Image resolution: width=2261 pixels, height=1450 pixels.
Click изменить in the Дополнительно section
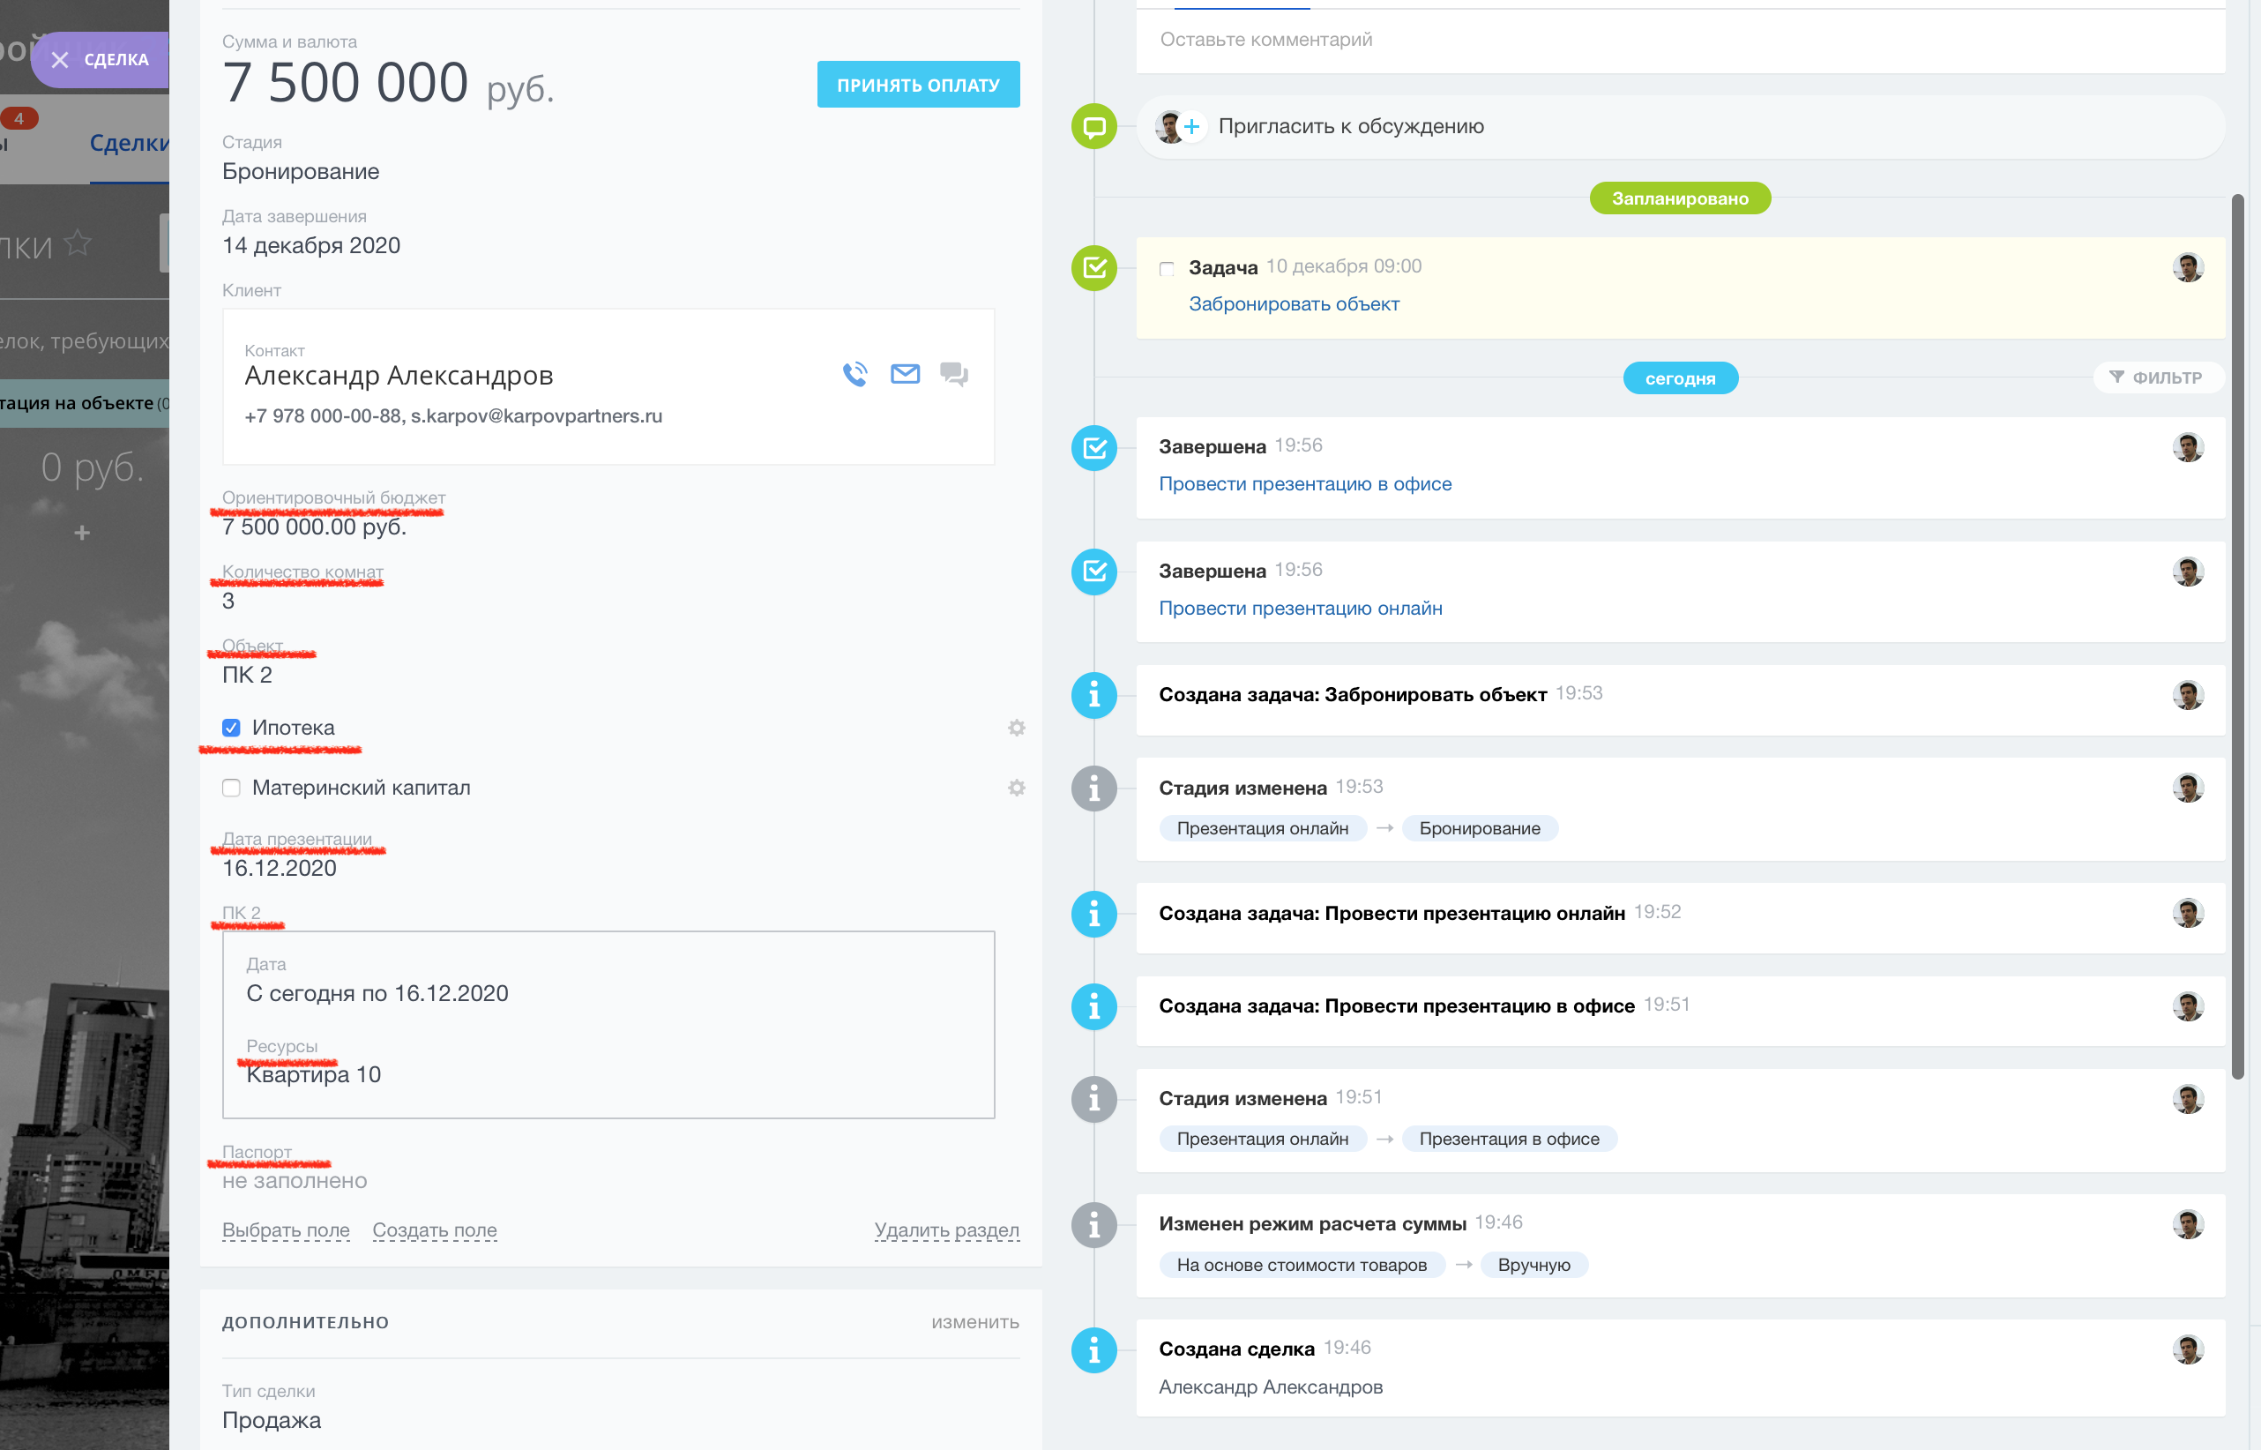(x=974, y=1322)
